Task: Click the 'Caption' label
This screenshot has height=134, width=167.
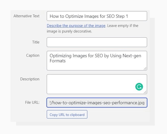Action: tap(33, 55)
